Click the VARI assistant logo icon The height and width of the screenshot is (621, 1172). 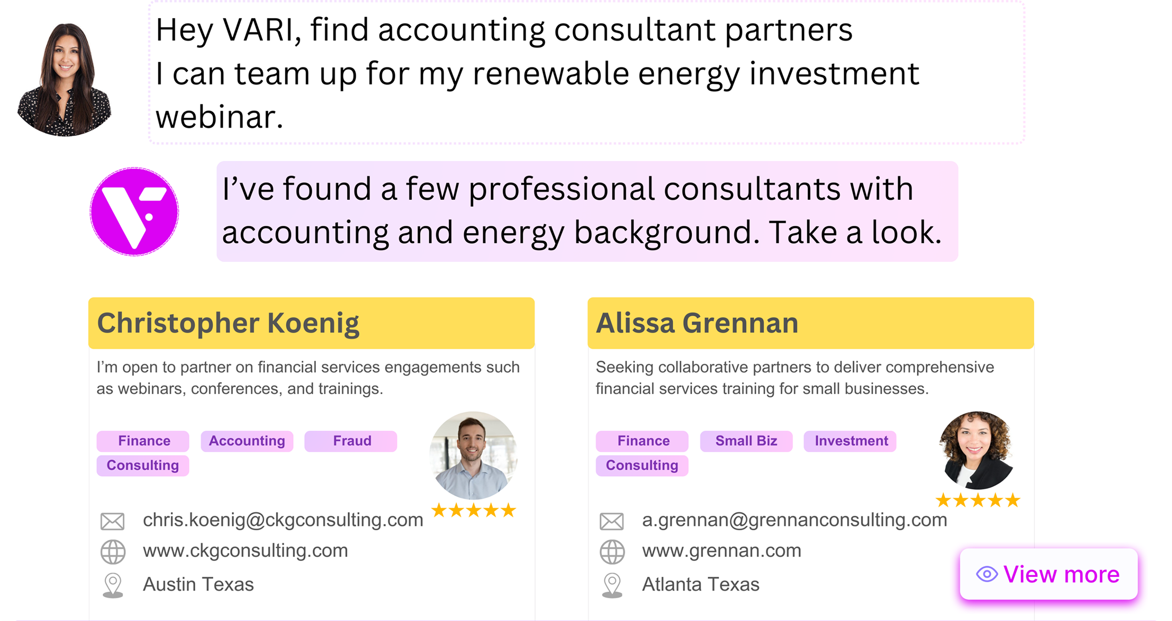point(134,211)
